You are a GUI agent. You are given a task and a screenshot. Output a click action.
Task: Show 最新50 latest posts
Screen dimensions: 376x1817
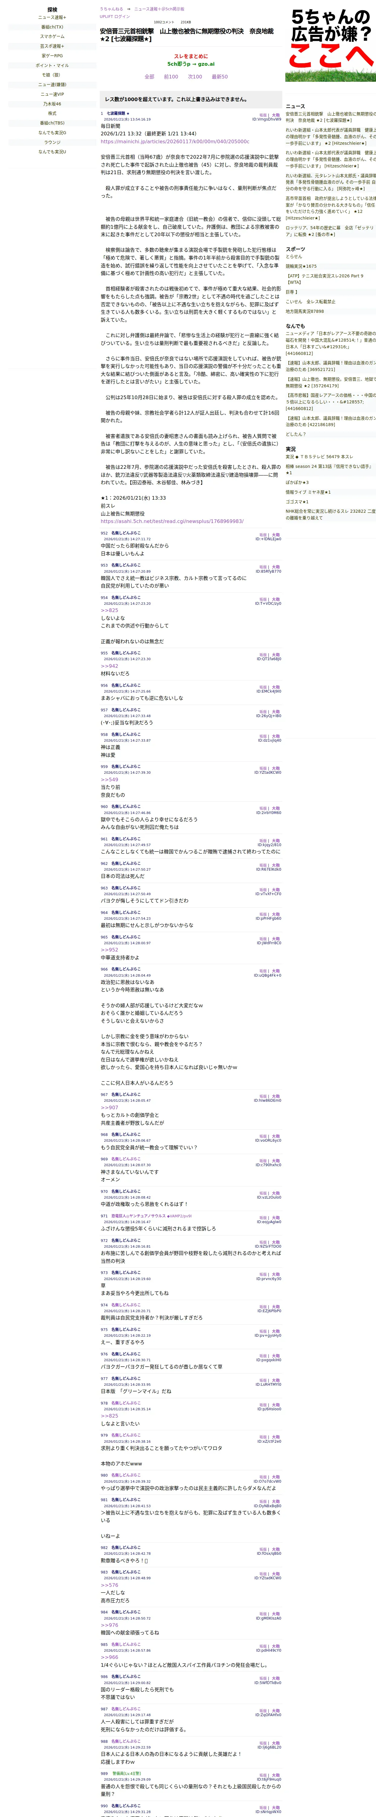tap(220, 77)
